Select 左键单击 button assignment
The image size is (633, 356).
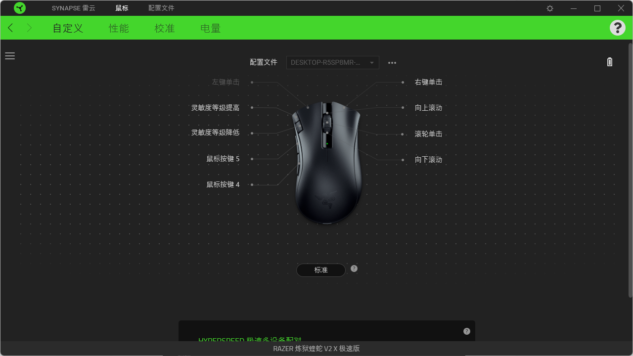[x=226, y=82]
